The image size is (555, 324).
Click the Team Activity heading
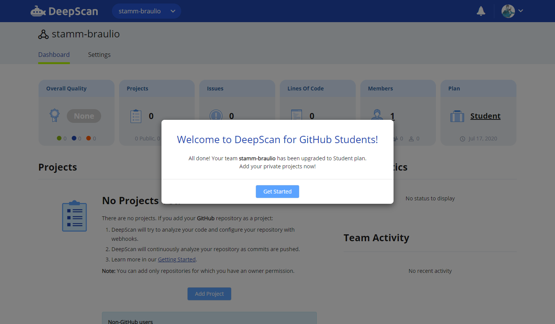point(376,238)
